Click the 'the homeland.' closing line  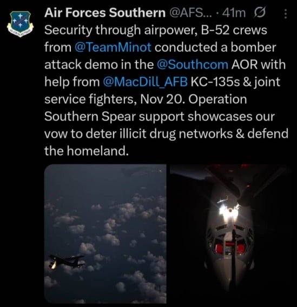[87, 151]
